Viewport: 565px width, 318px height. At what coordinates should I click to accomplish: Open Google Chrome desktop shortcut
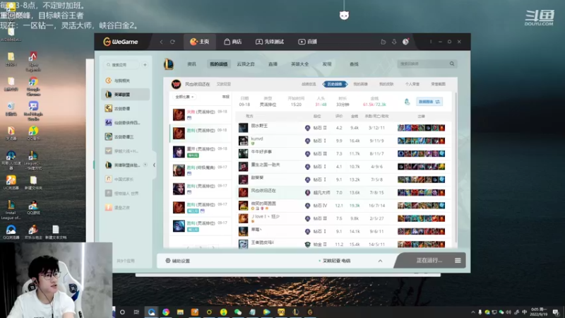point(33,86)
